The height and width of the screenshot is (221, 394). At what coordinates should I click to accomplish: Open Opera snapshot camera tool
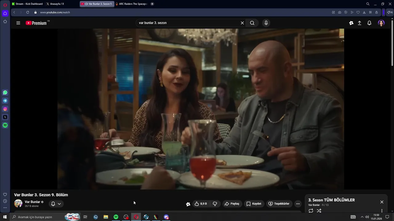tap(340, 12)
